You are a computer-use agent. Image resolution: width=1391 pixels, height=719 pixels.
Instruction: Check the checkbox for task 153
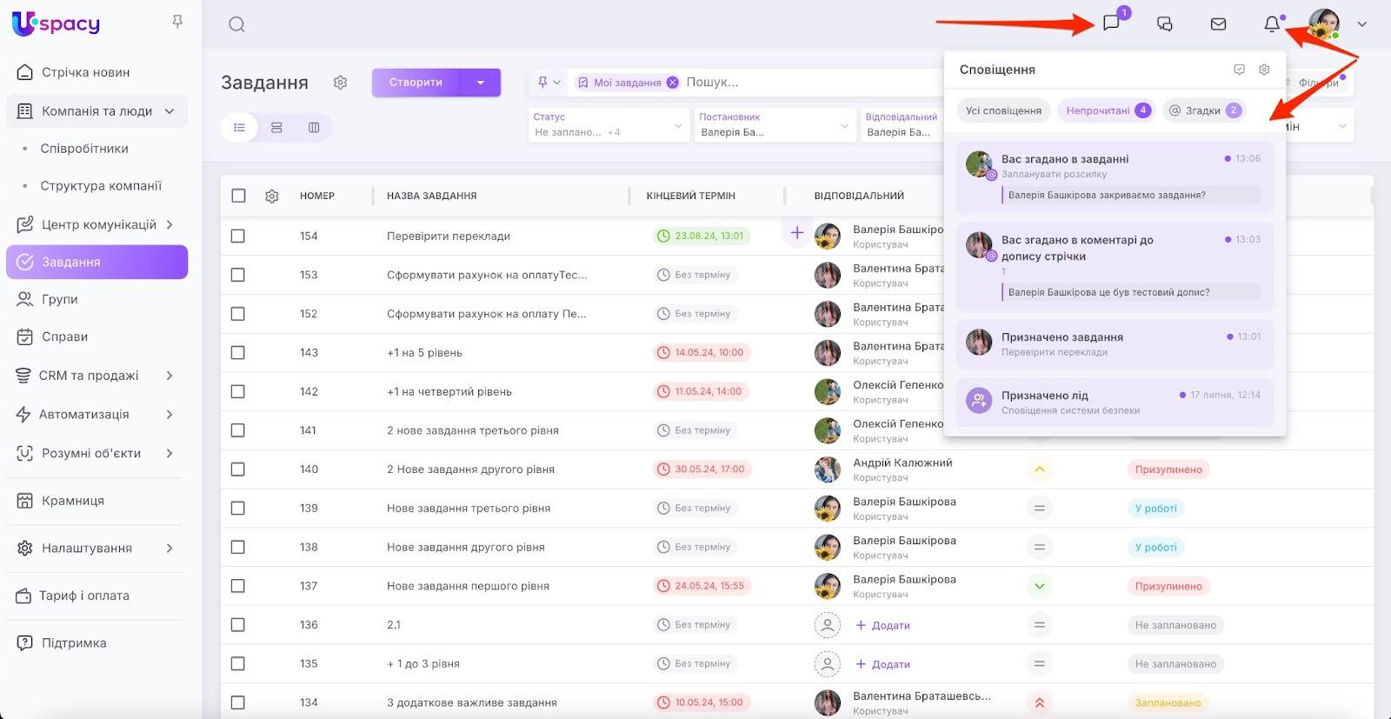pyautogui.click(x=238, y=275)
